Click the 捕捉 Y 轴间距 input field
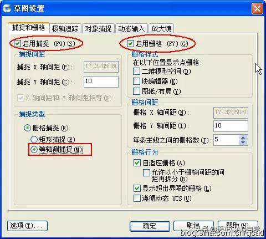 (x=101, y=82)
